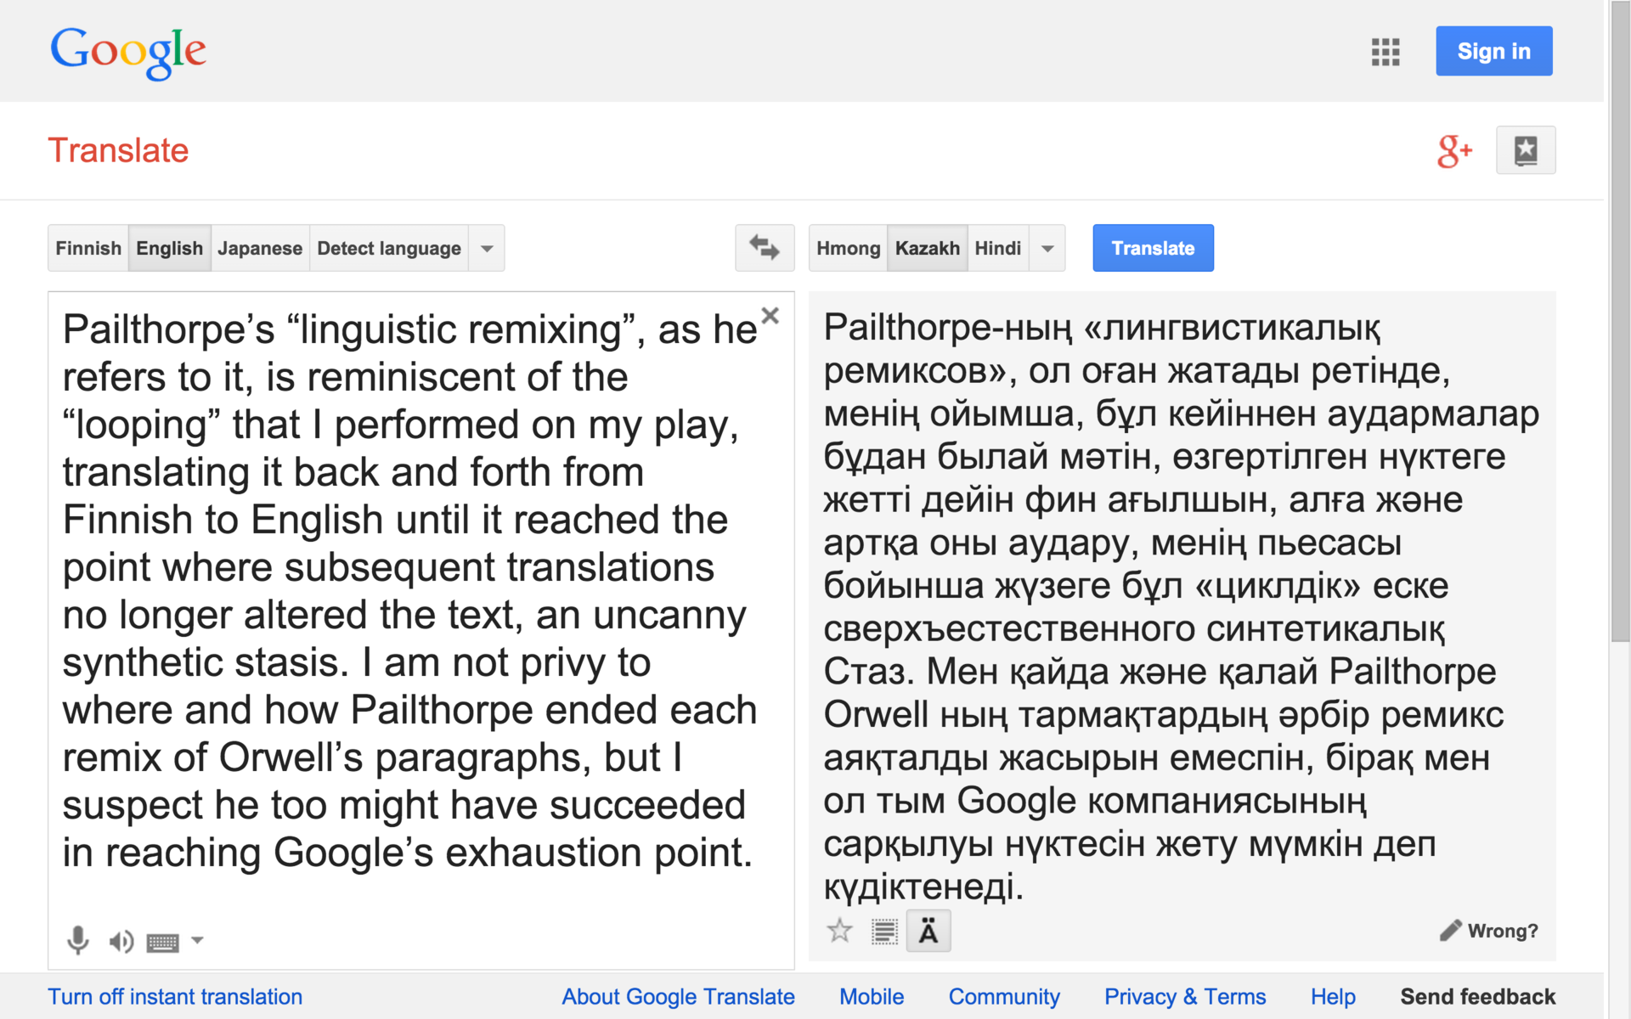The image size is (1631, 1019).
Task: Select all translated text icon
Action: pyautogui.click(x=883, y=932)
